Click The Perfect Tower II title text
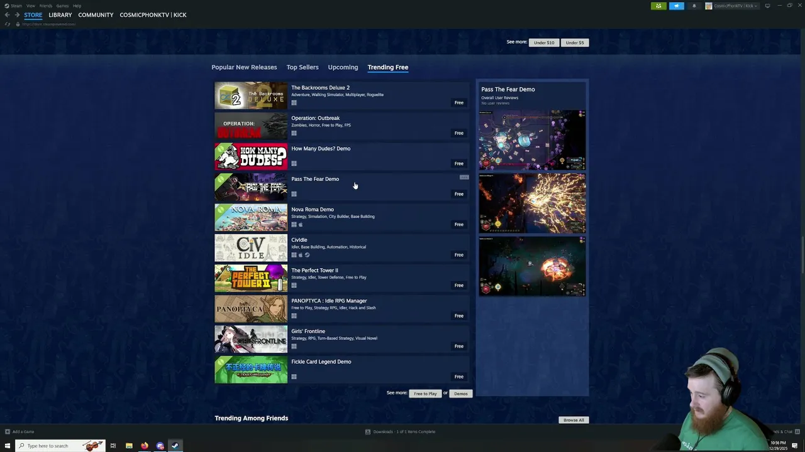Screen dimensions: 805x452 pyautogui.click(x=314, y=271)
